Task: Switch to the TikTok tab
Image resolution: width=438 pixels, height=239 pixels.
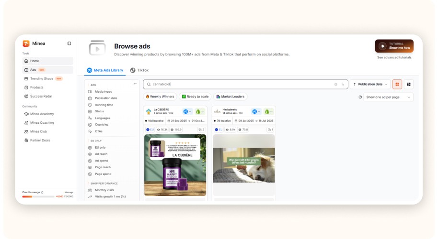Action: tap(139, 70)
